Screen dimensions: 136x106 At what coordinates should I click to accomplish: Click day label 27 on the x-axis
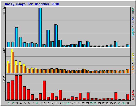coord(112,103)
